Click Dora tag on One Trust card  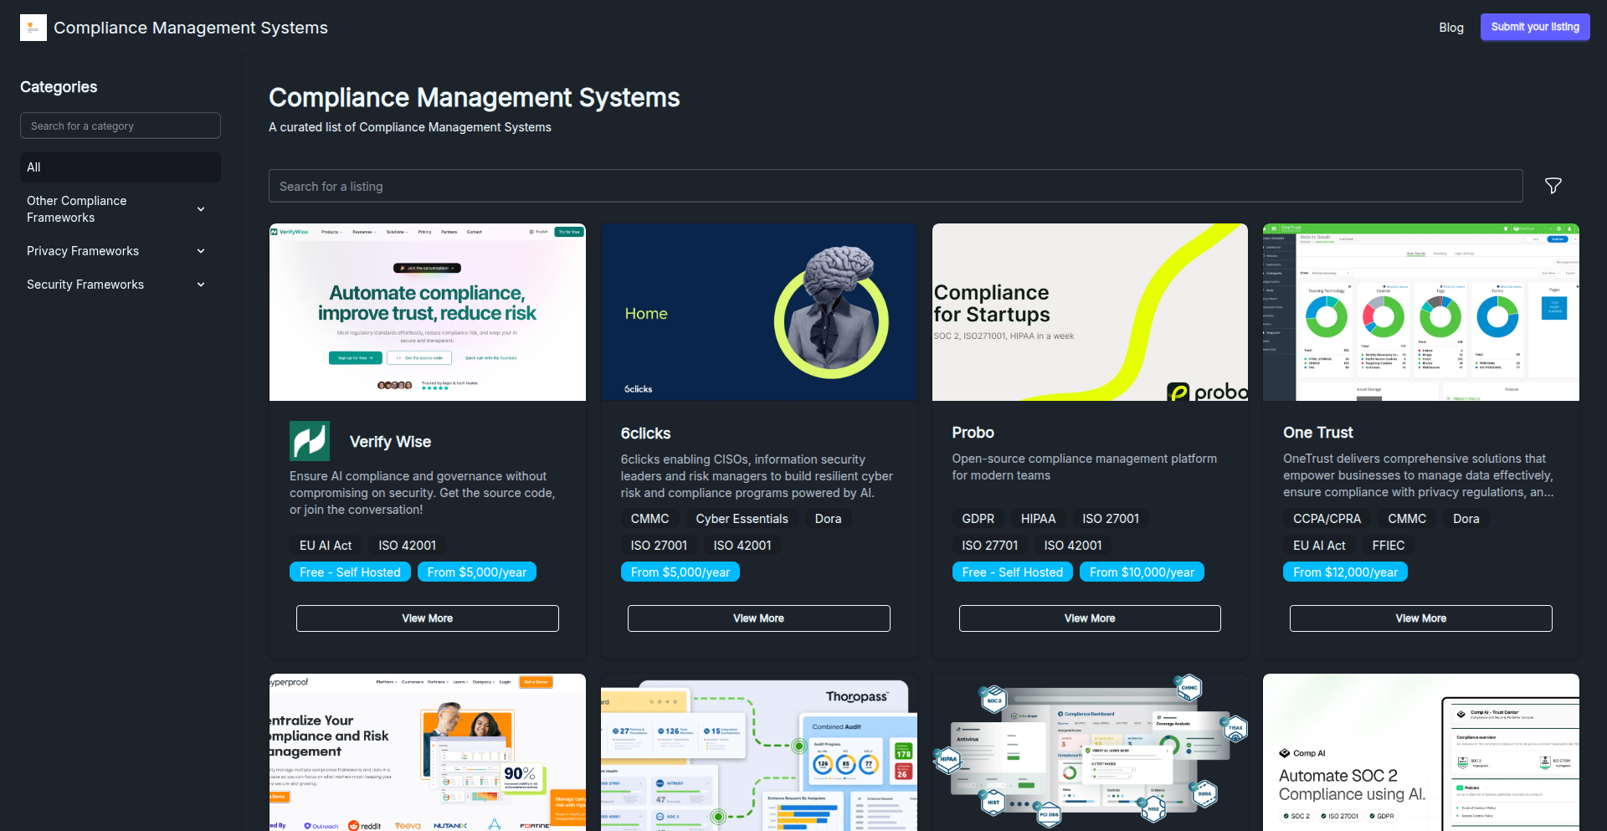tap(1466, 519)
